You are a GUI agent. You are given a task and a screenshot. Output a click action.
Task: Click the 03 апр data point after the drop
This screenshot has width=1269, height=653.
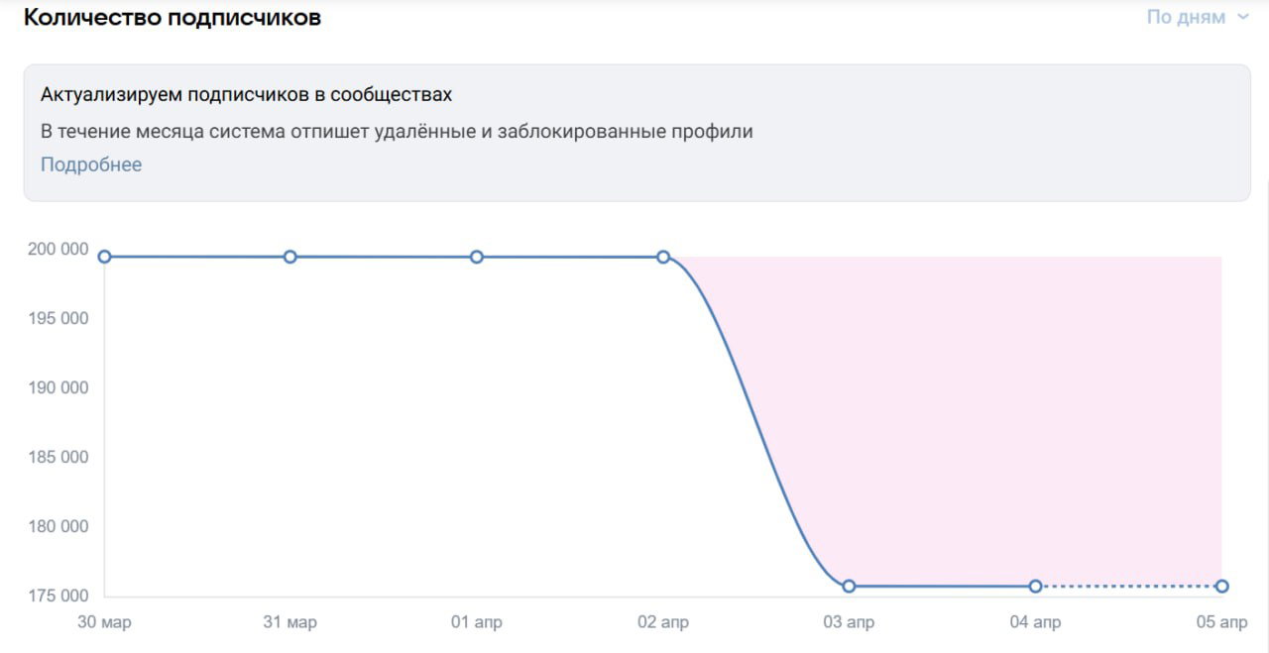point(849,586)
